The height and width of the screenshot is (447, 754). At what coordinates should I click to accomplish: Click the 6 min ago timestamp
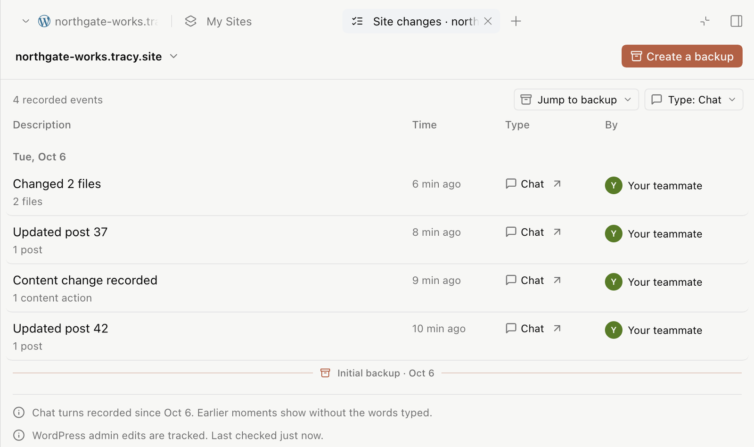pyautogui.click(x=436, y=184)
